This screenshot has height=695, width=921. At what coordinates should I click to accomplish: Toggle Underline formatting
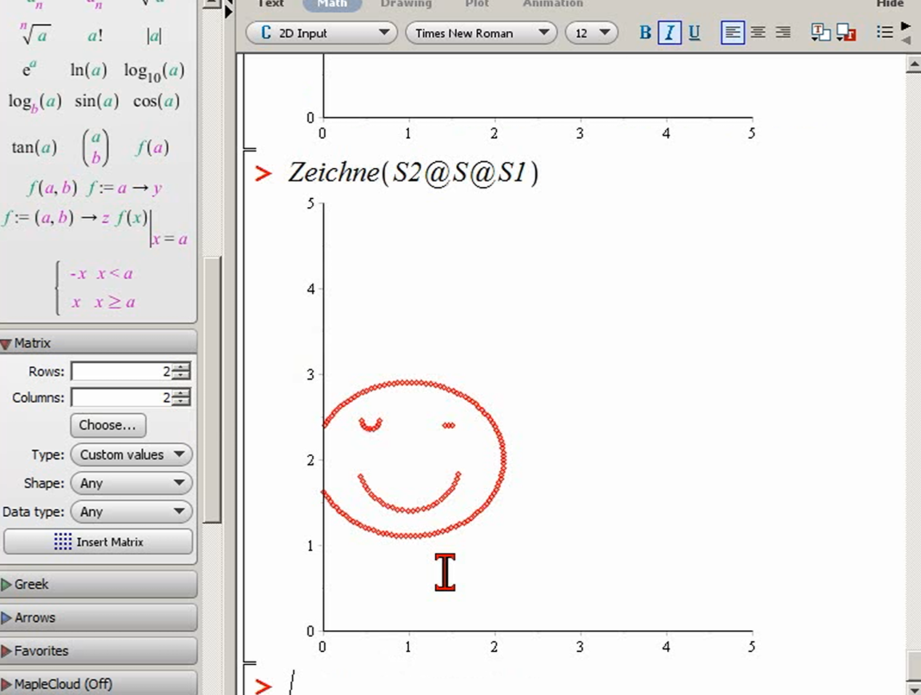(x=694, y=33)
